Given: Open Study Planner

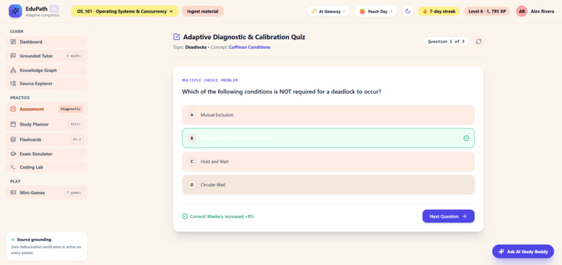Looking at the screenshot, I should pos(47,124).
